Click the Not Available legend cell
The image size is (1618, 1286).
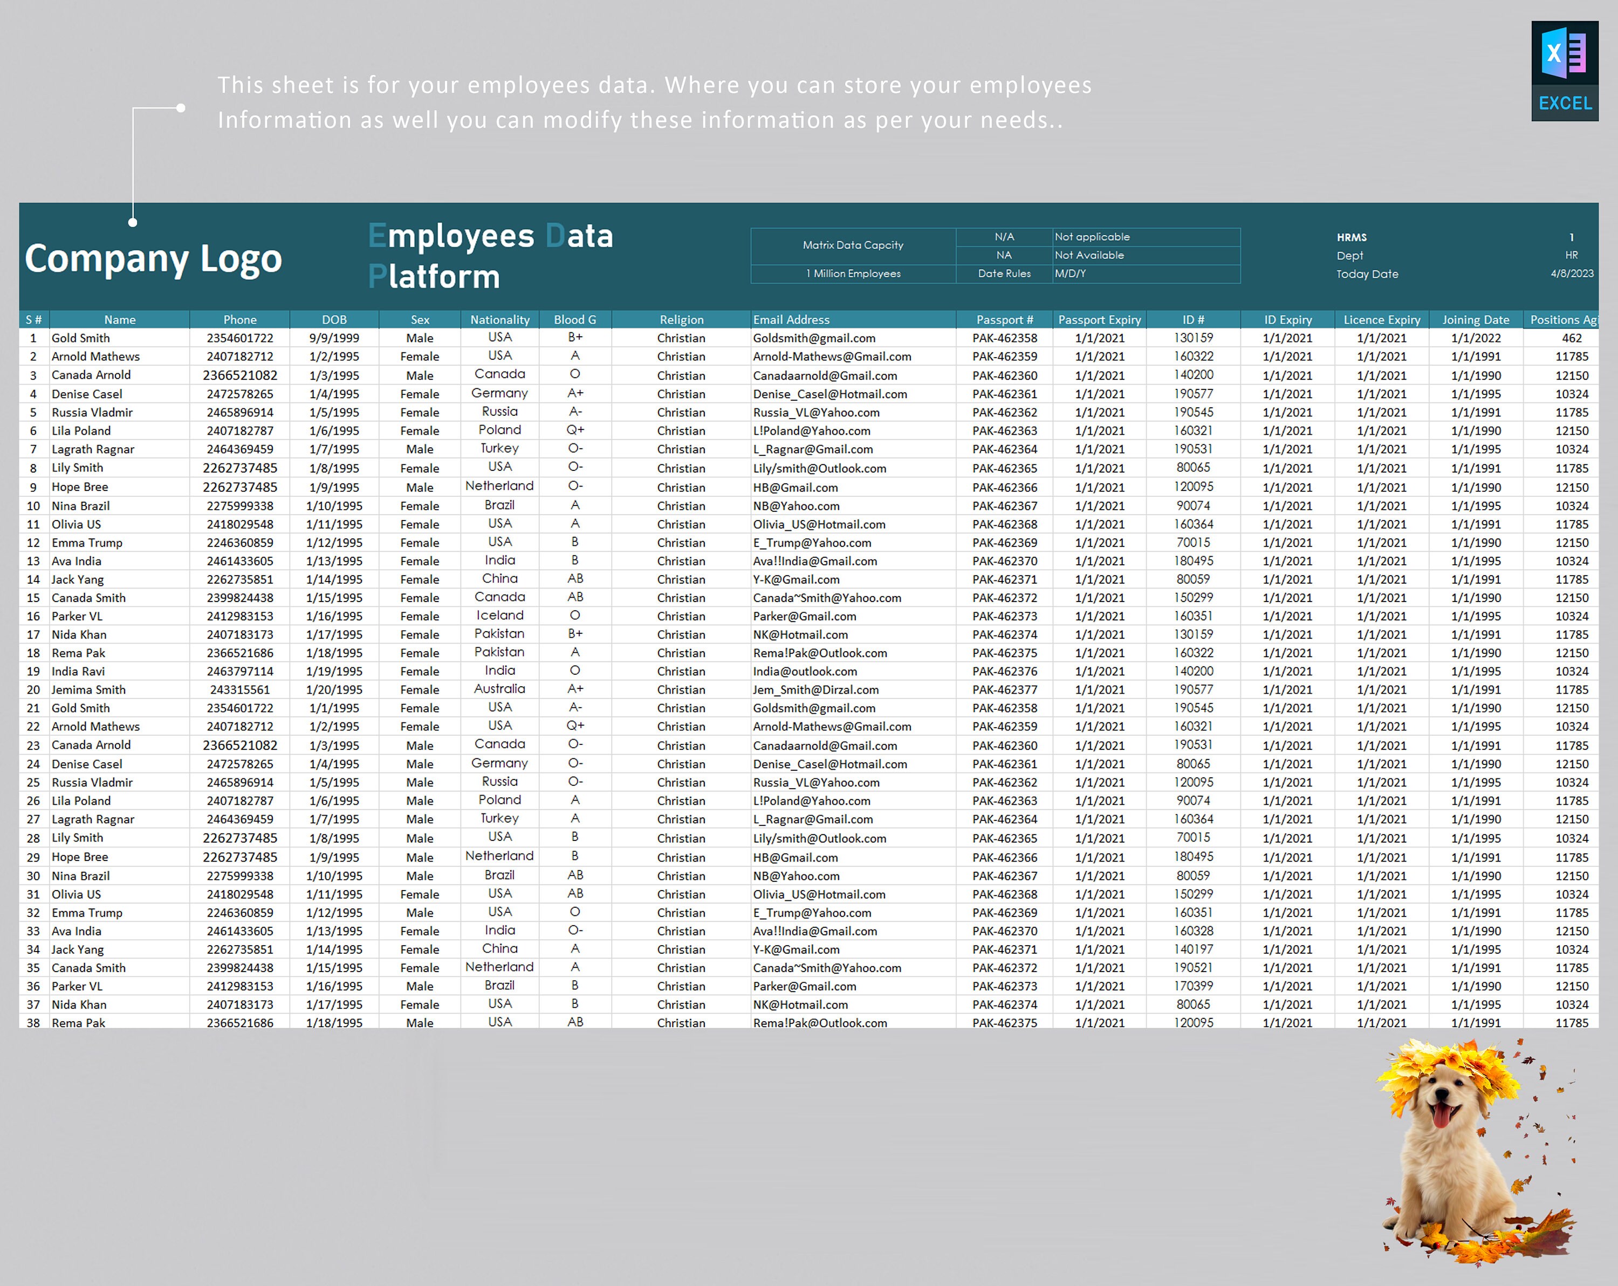(x=1088, y=255)
